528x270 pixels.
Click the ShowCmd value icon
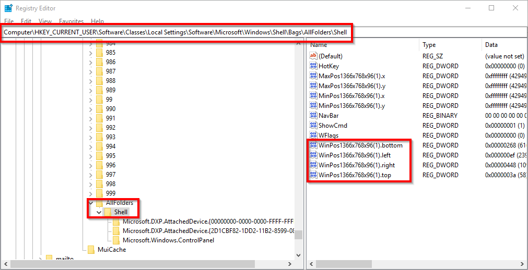coord(313,126)
